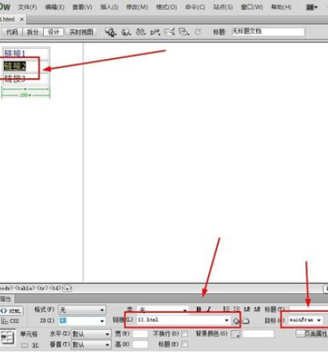
Task: Open the 格式 format dropdown
Action: point(81,310)
